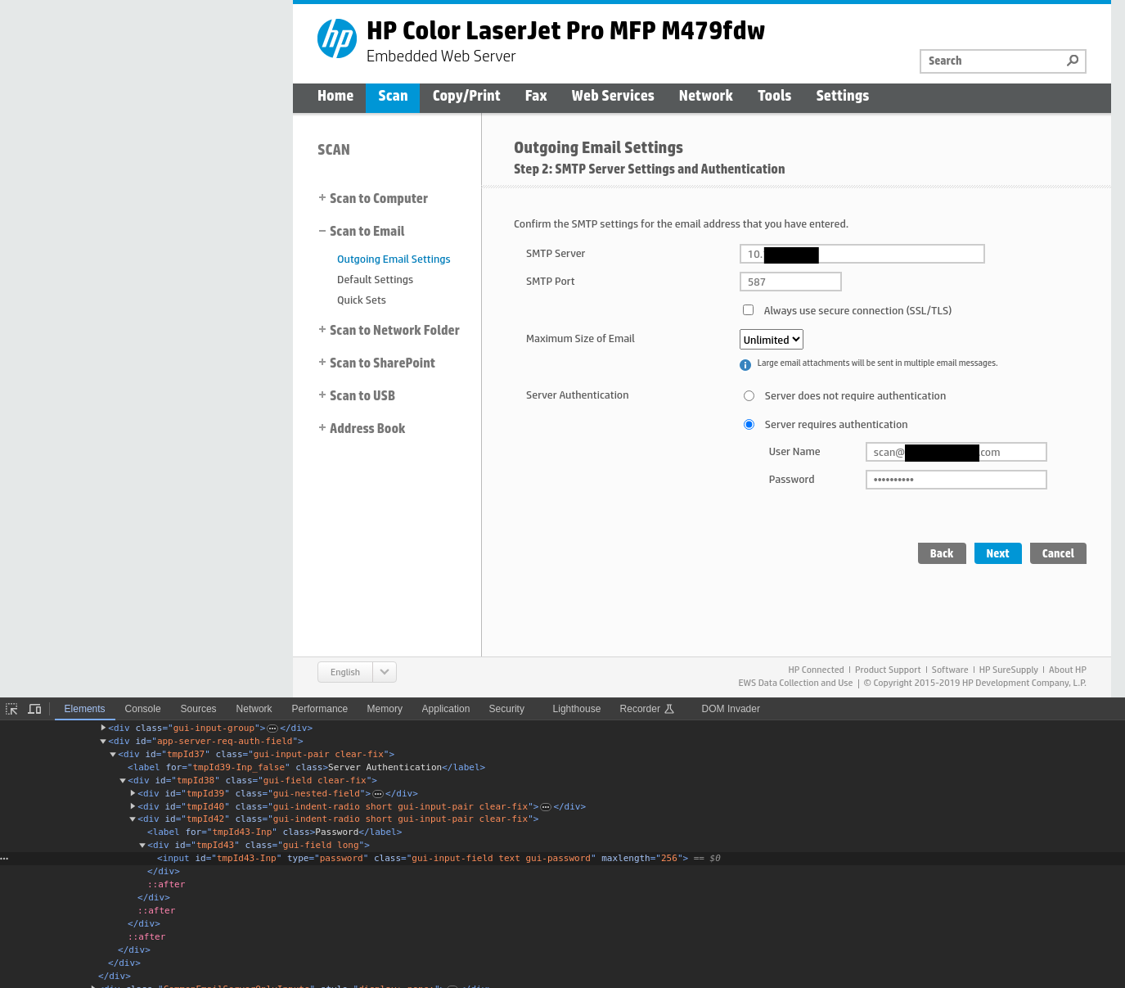Collapse the app-server-req-auth-field div node
Image resolution: width=1125 pixels, height=988 pixels.
point(103,741)
